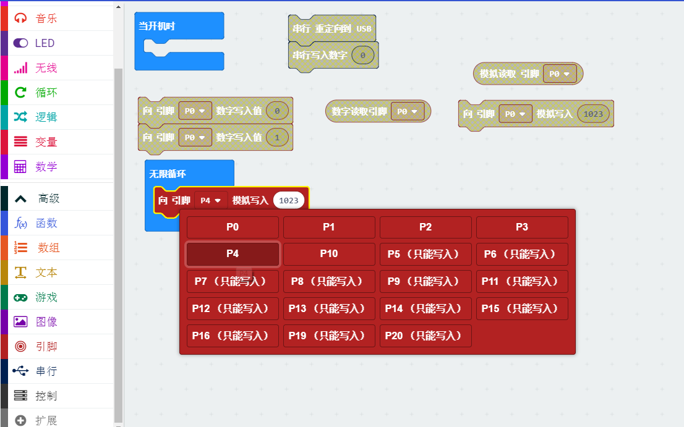Choose P3 in the pin grid
This screenshot has width=684, height=427.
click(x=522, y=227)
